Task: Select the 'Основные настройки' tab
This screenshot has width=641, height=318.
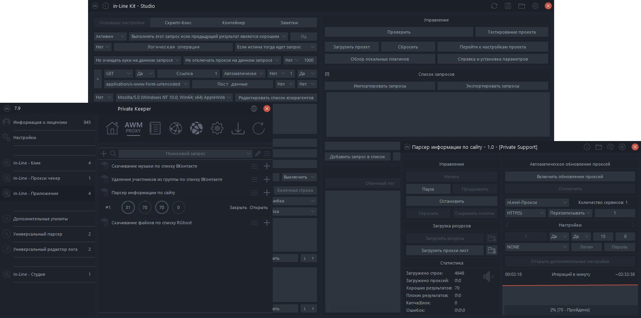Action: (x=122, y=23)
